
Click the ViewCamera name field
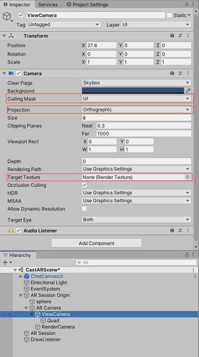(96, 15)
